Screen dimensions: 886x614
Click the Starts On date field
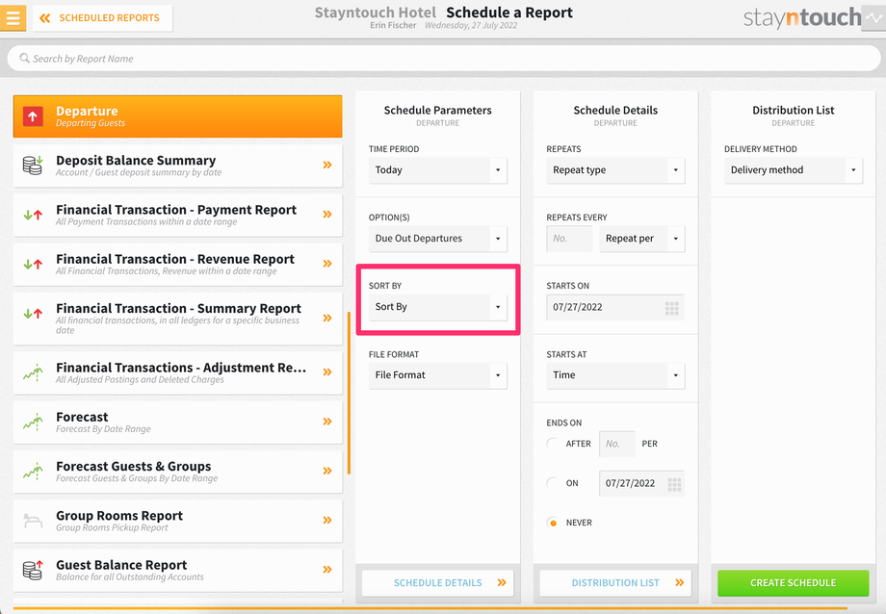[x=615, y=307]
